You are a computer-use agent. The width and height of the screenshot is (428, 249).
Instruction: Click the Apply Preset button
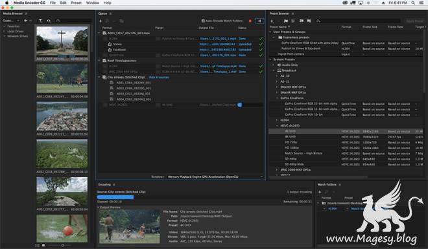pyautogui.click(x=414, y=21)
